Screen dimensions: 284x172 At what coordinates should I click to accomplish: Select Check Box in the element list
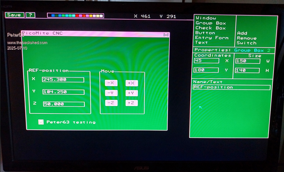pyautogui.click(x=211, y=28)
